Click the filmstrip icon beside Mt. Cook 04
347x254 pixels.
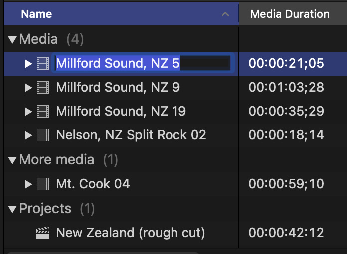43,184
